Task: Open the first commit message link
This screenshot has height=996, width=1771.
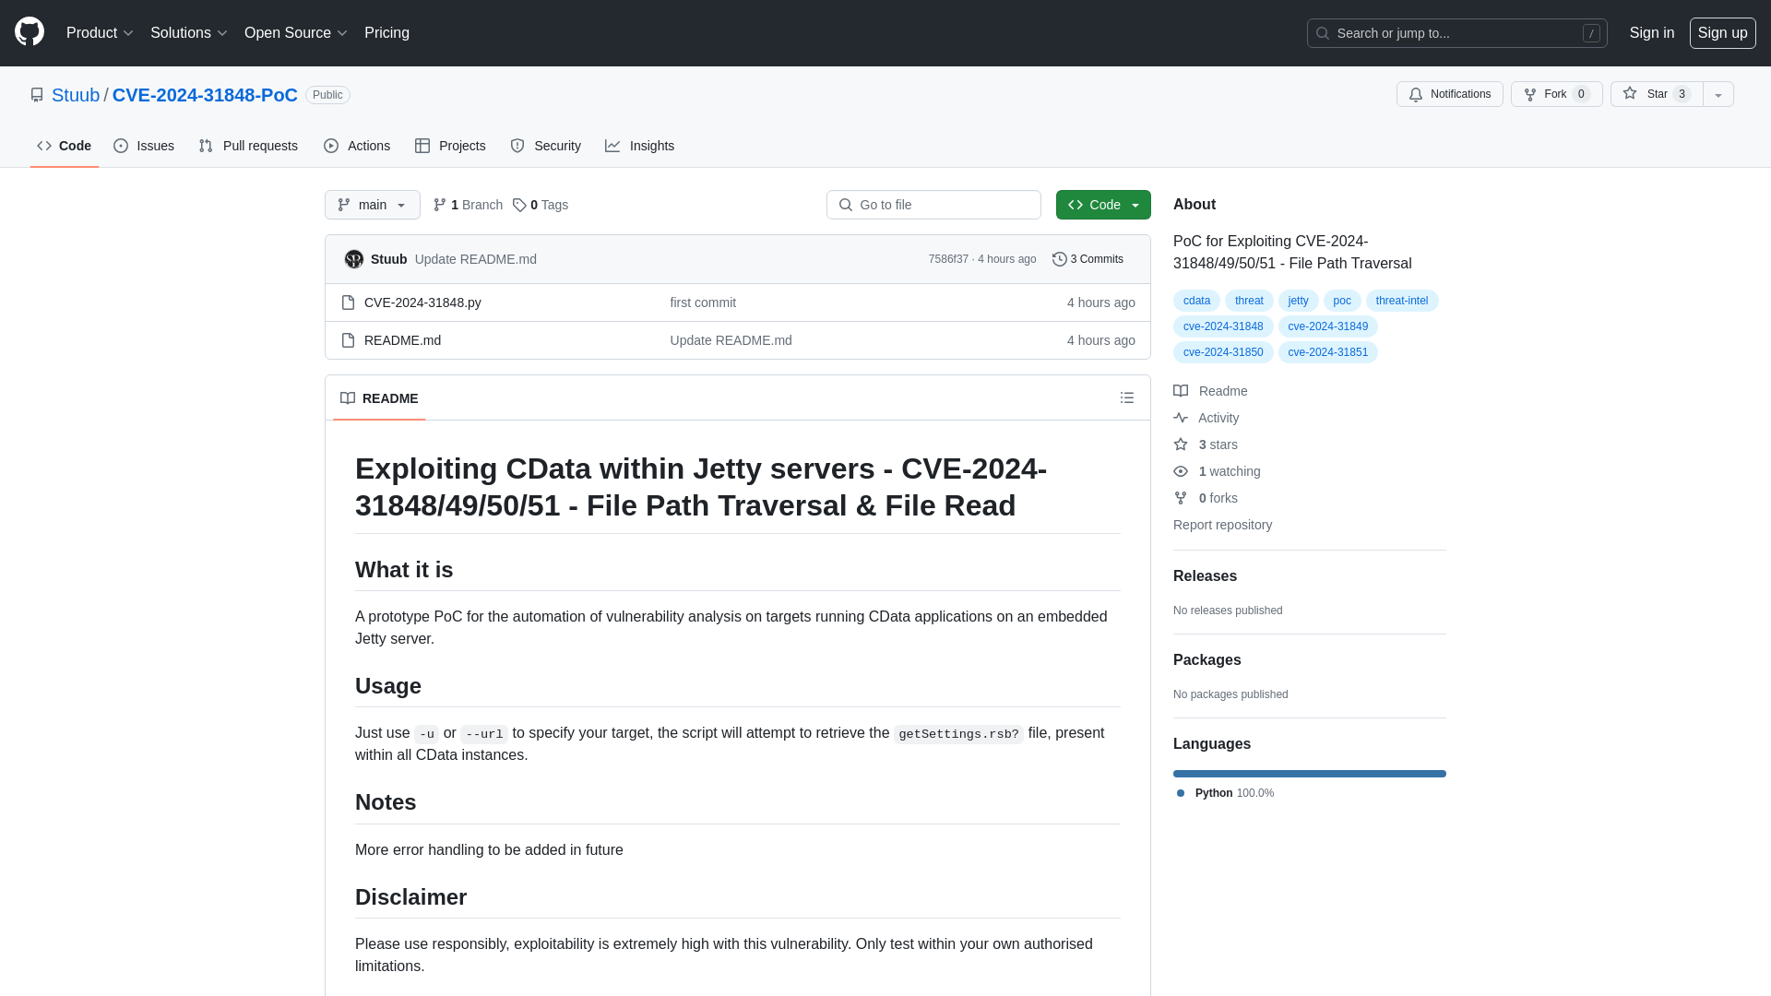Action: 703,302
